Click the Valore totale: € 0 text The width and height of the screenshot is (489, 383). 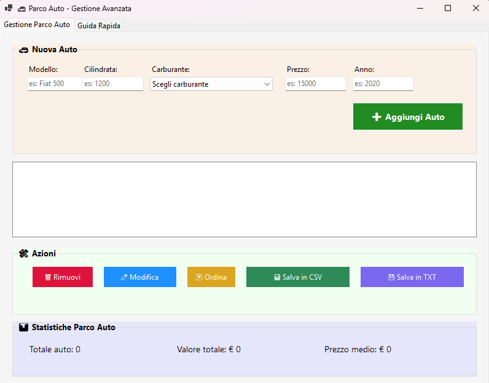[209, 349]
